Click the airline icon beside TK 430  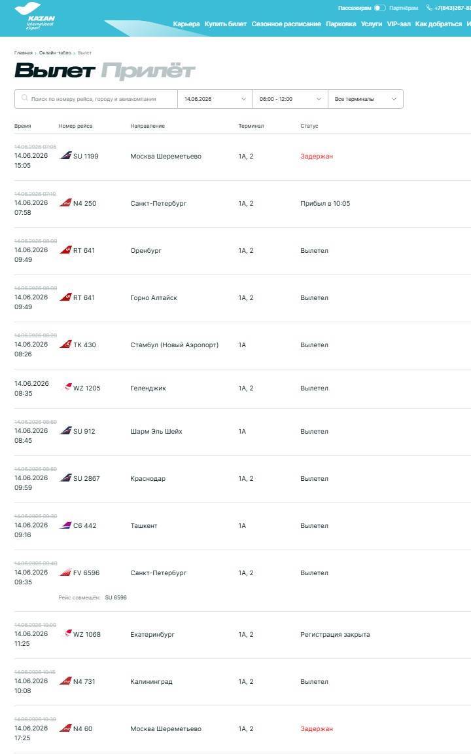tap(65, 345)
